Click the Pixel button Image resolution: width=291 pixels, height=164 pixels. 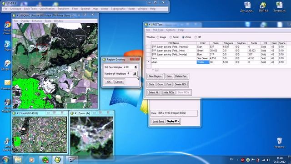(169, 84)
